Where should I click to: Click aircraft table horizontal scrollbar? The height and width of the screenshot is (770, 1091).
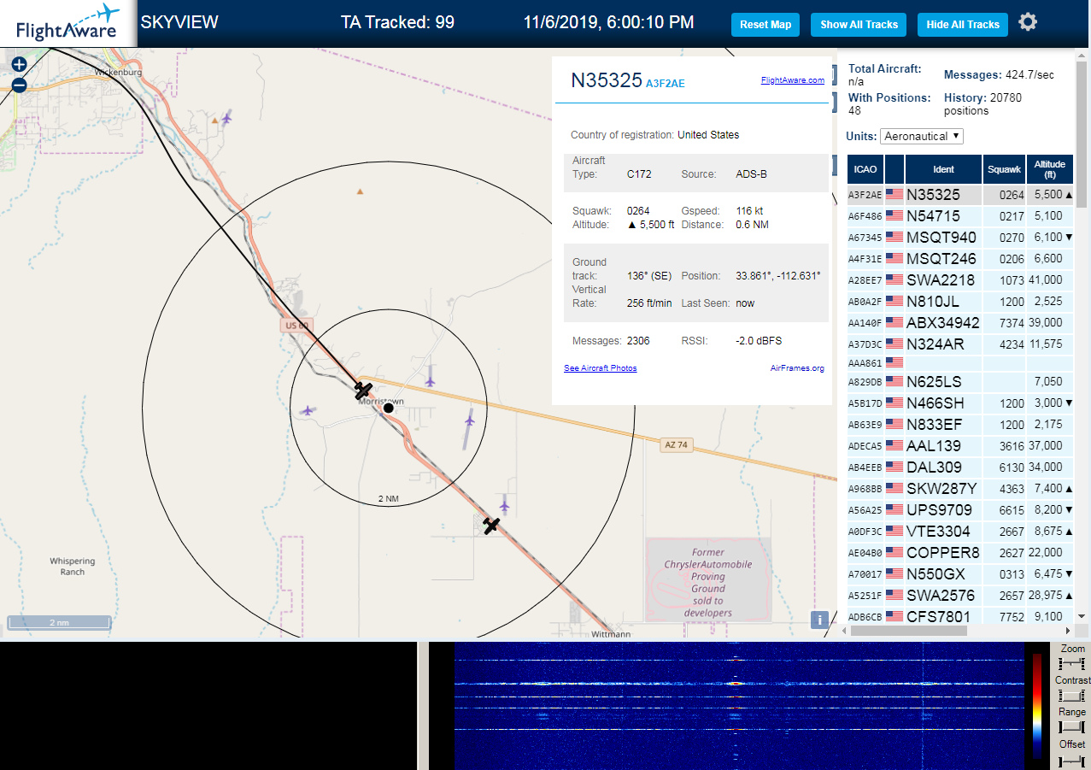[908, 631]
